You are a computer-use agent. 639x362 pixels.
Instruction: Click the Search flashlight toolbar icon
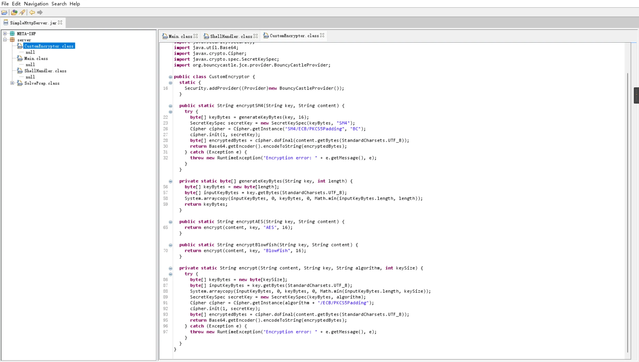click(22, 12)
